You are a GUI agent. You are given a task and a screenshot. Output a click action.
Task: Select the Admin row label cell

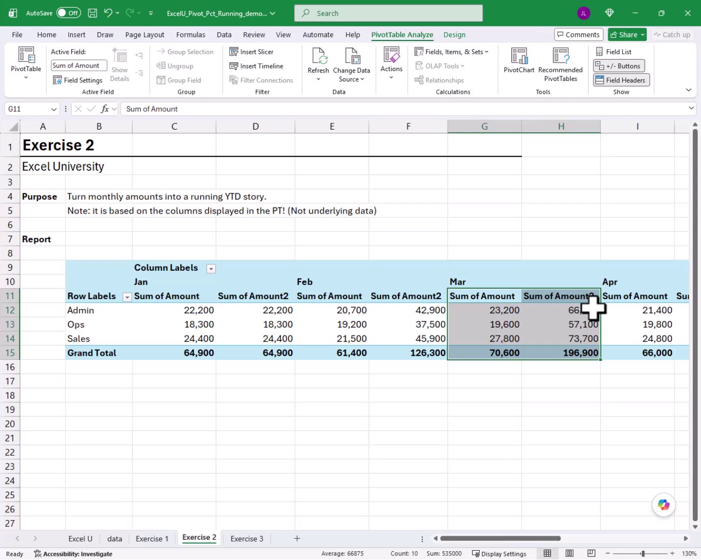(99, 310)
